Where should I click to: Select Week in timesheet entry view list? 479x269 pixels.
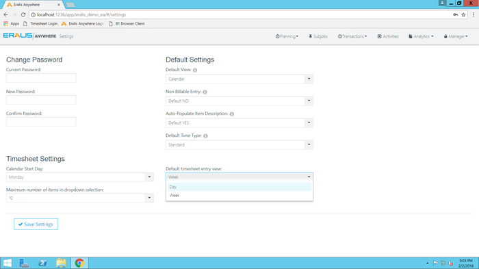(x=239, y=195)
